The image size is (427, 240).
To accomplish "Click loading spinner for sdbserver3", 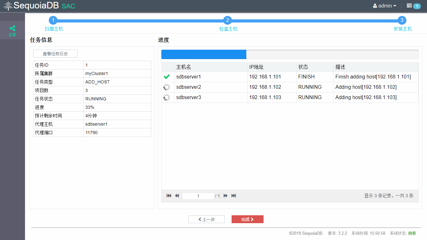I will (x=167, y=97).
